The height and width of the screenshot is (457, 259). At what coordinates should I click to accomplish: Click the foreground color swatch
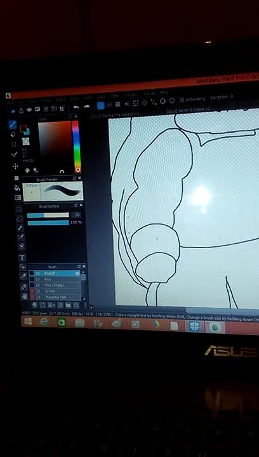tap(23, 128)
